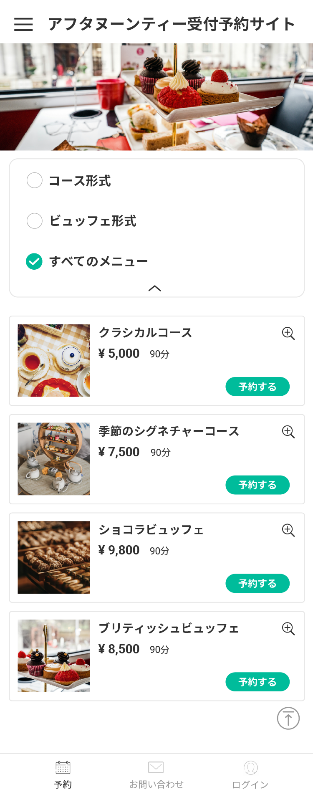Viewport: 313px width, 797px height.
Task: Open the お問い合わせ tab
Action: click(x=156, y=775)
